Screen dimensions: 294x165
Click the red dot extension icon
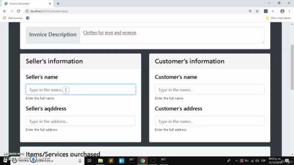(x=273, y=11)
